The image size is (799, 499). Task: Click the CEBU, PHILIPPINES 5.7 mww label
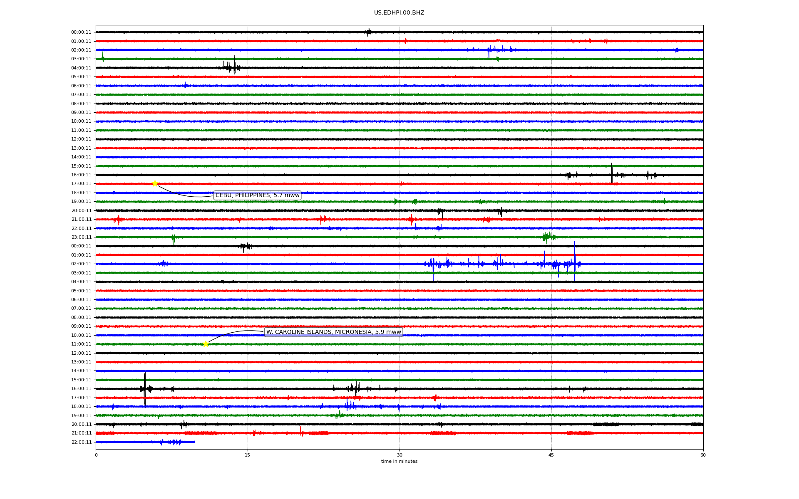(257, 195)
